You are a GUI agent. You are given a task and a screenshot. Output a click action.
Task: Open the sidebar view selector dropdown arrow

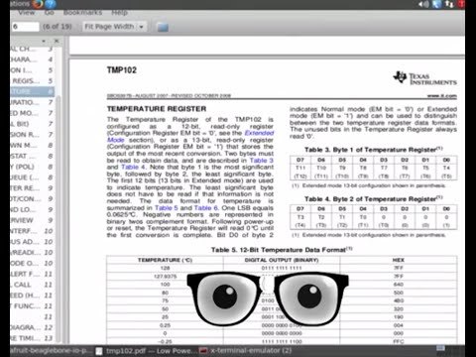44,41
